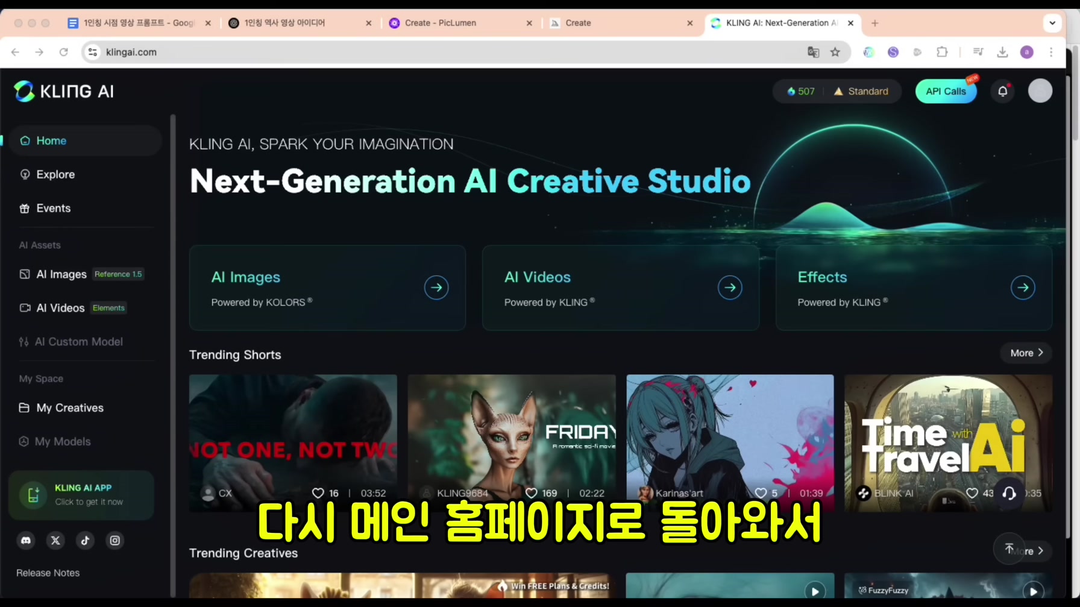Click the BLINK AI creator avatar

863,493
